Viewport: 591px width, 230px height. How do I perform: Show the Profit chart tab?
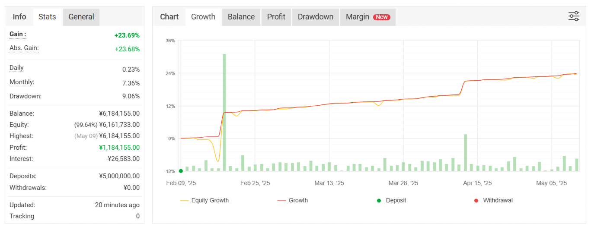(276, 17)
